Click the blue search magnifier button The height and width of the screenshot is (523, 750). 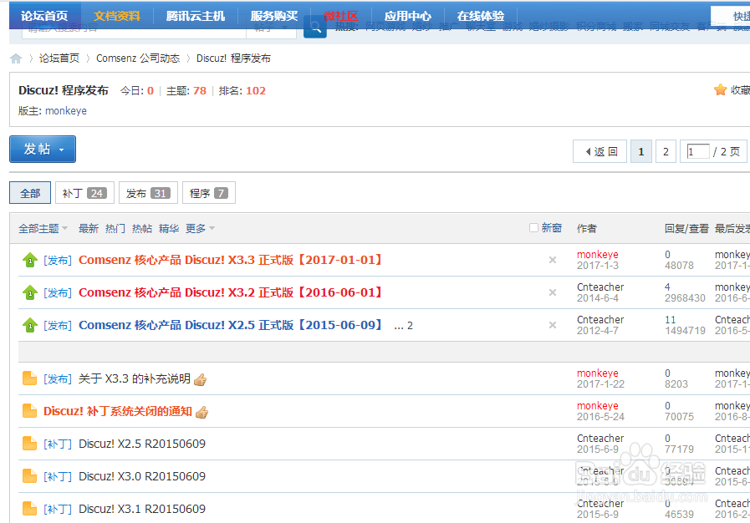[315, 28]
